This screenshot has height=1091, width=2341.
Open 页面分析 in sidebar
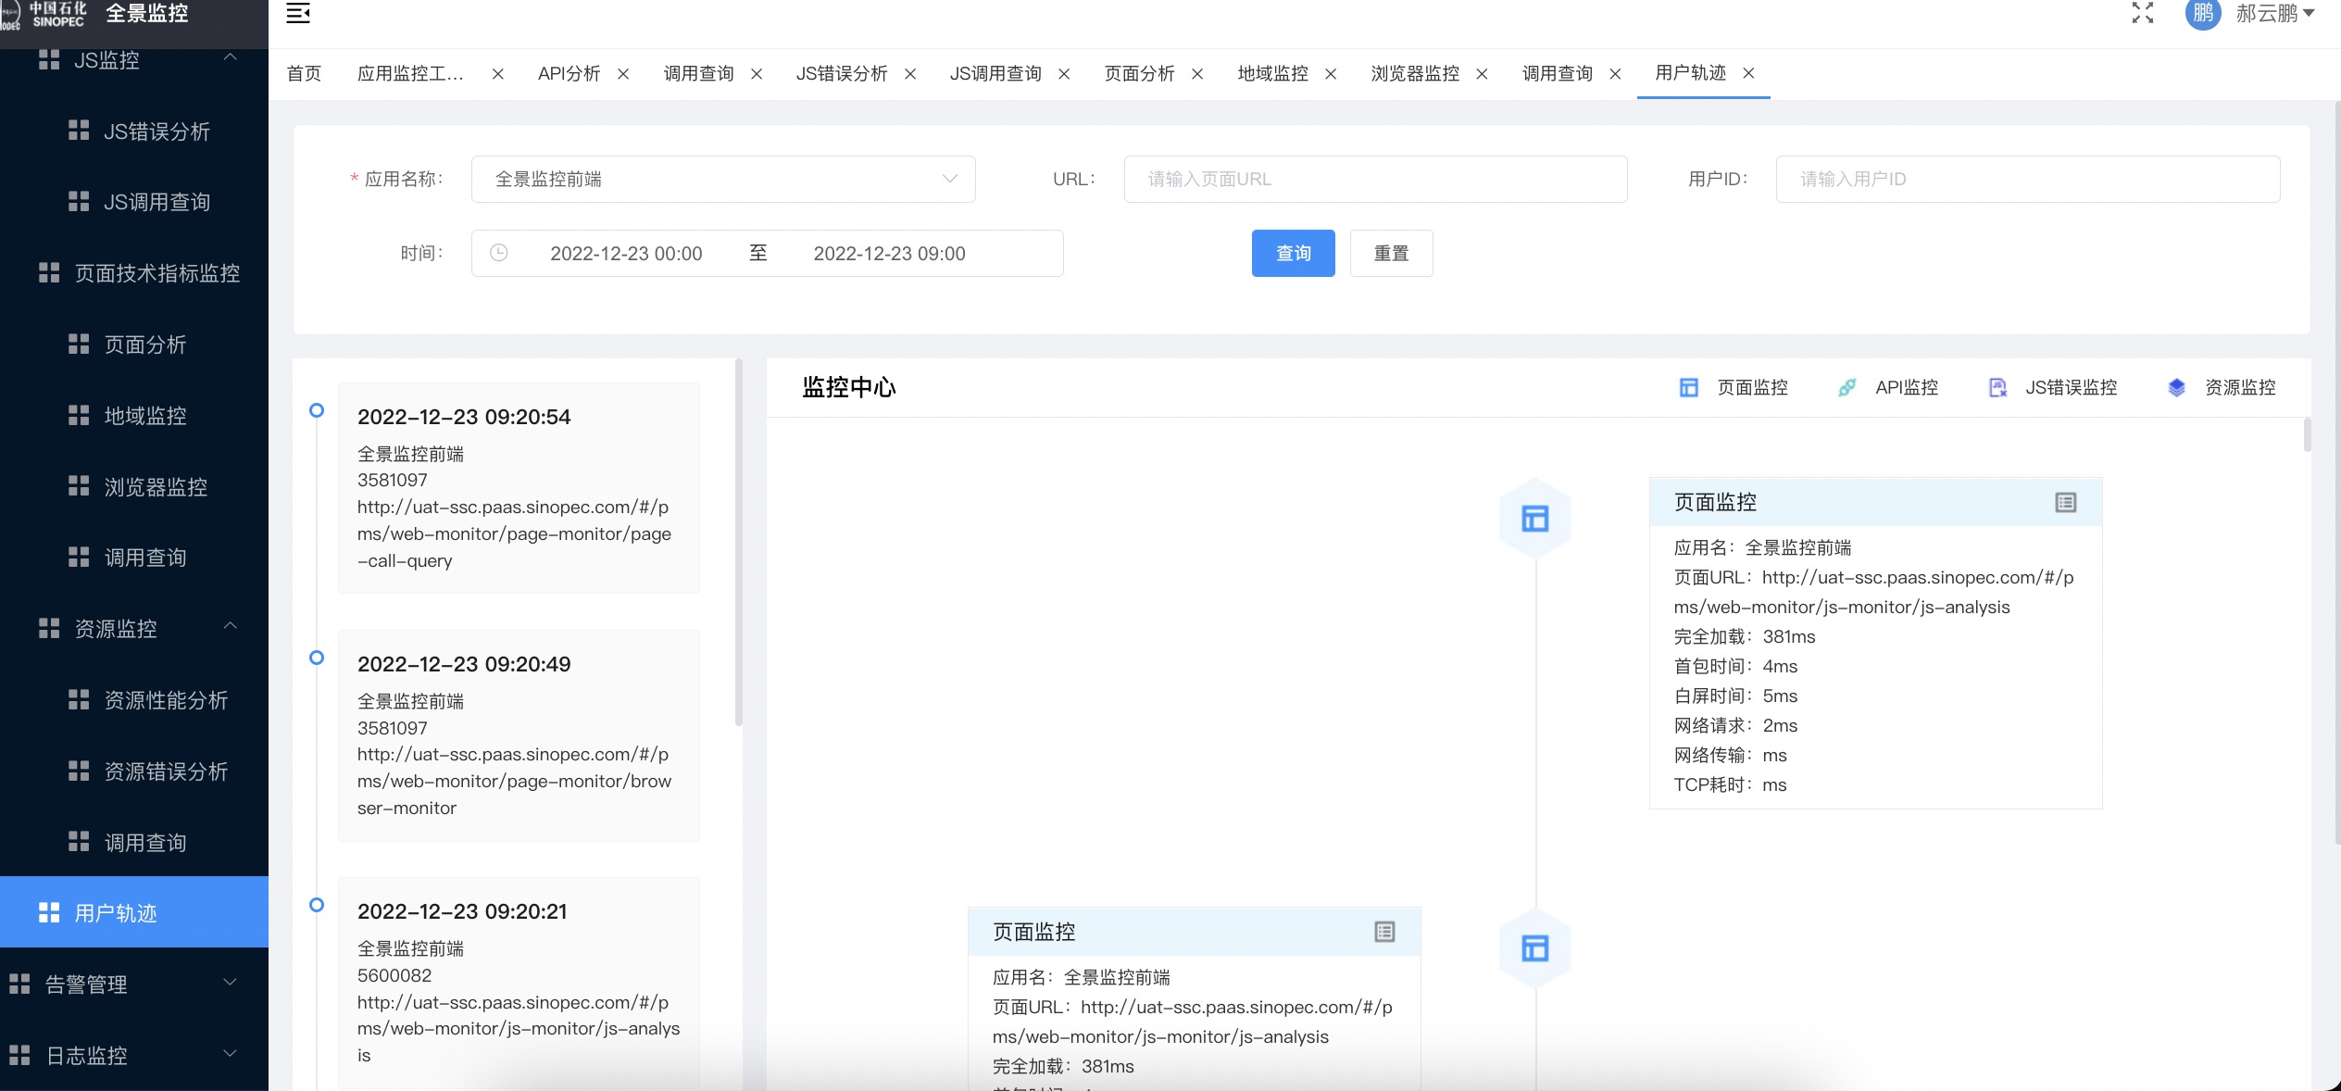tap(134, 345)
